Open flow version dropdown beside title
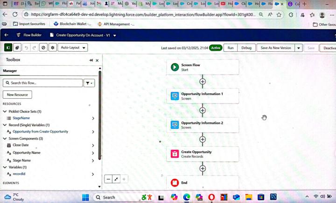This screenshot has width=336, height=203. click(x=115, y=35)
